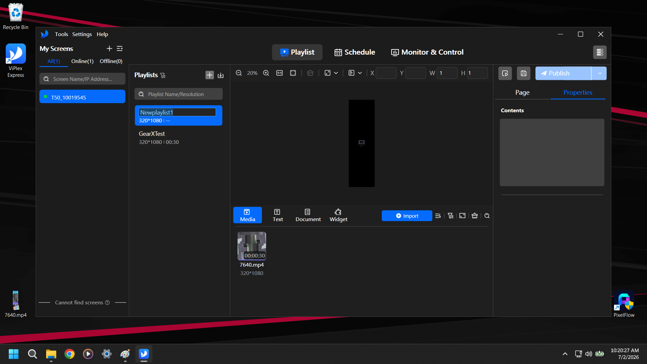
Task: Toggle the panel layout button at top right
Action: pos(600,52)
